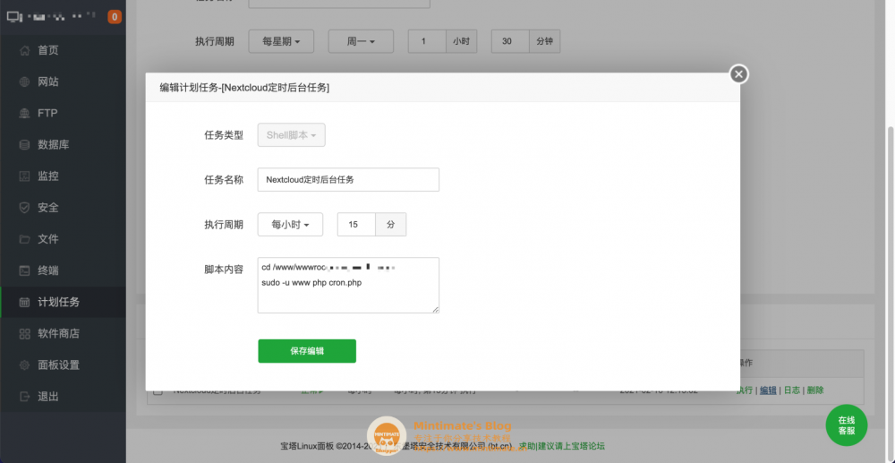The image size is (895, 463).
Task: Tick the checkbox of the Nextcloud task row
Action: pyautogui.click(x=158, y=391)
